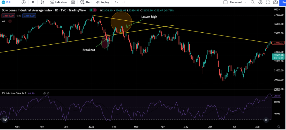The height and width of the screenshot is (130, 286).
Task: Open the DJI symbol search
Action: click(x=7, y=2)
